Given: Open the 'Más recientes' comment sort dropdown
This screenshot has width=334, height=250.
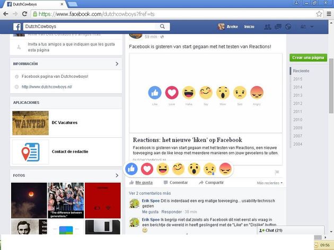Looking at the screenshot, I should pyautogui.click(x=269, y=183).
